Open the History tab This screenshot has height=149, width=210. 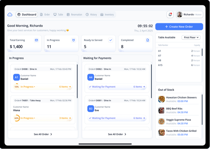(91, 14)
